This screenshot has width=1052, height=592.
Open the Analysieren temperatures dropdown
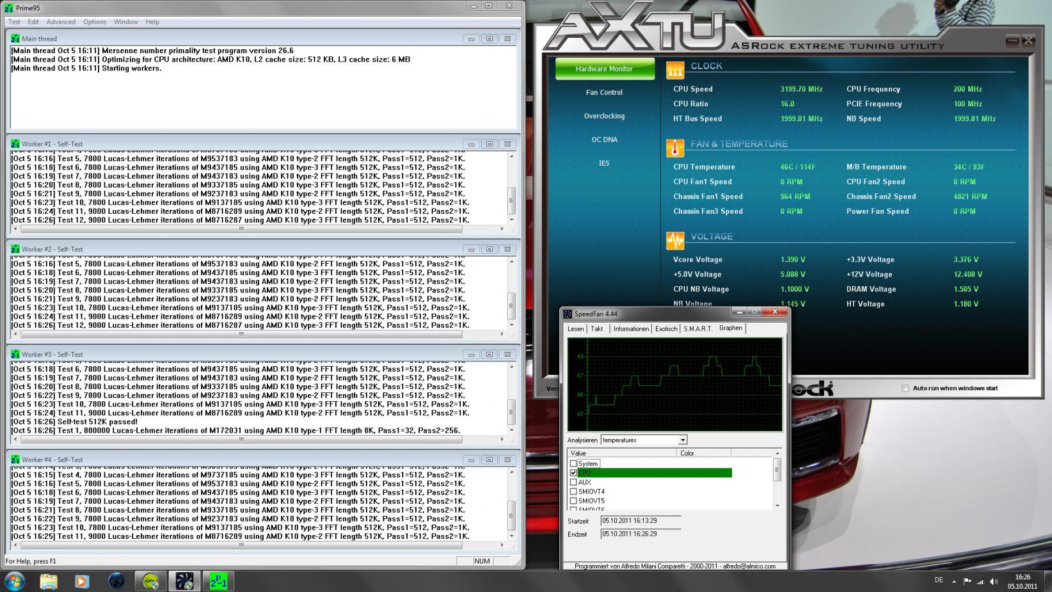(683, 440)
